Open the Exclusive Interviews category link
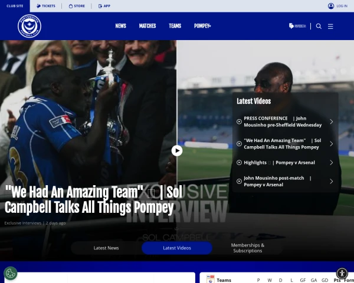This screenshot has width=354, height=283. 23,223
